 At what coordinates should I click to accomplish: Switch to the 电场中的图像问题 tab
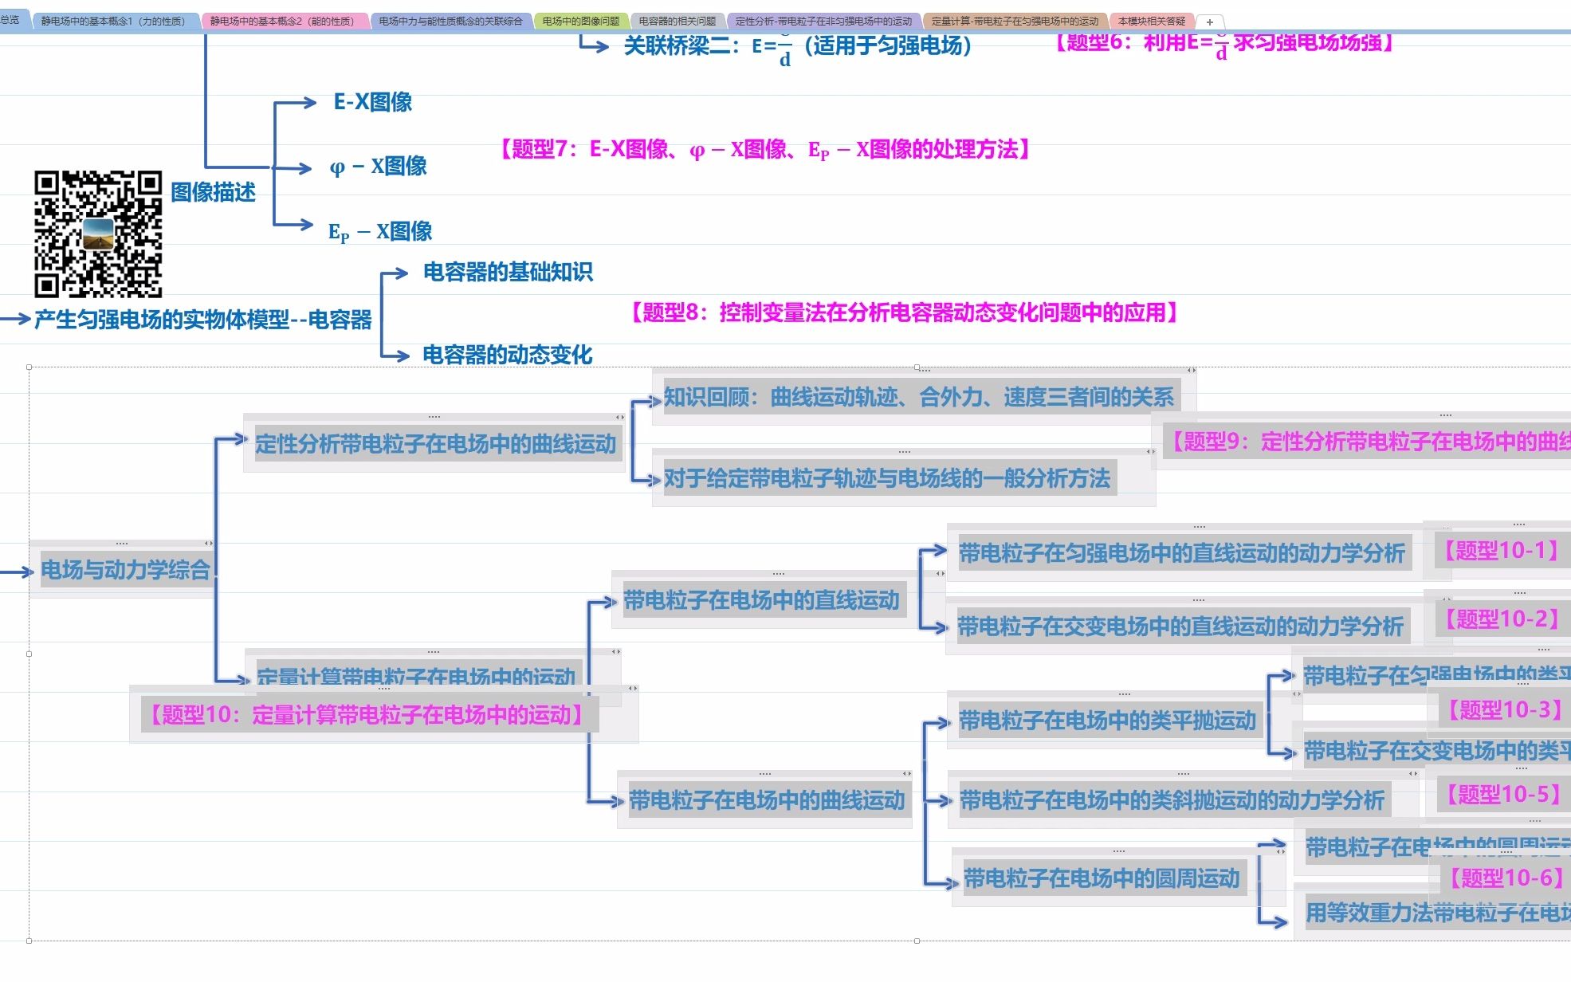[x=581, y=22]
